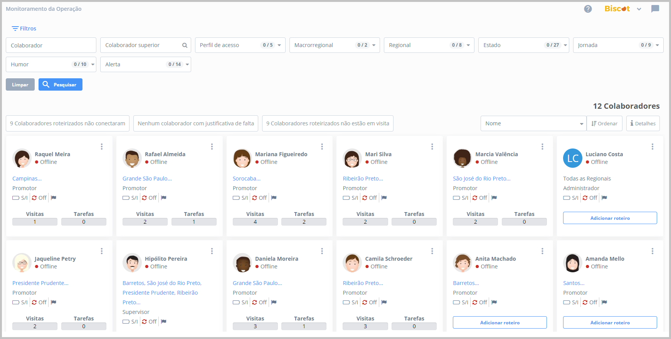Image resolution: width=671 pixels, height=339 pixels.
Task: Click the flag icon on Rafael Almeida's card
Action: click(x=163, y=198)
